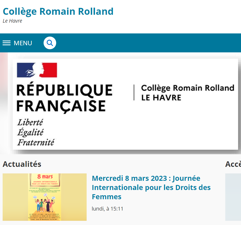Click the Le Havre subtitle under title
Screen dimensions: 241x225
point(12,21)
